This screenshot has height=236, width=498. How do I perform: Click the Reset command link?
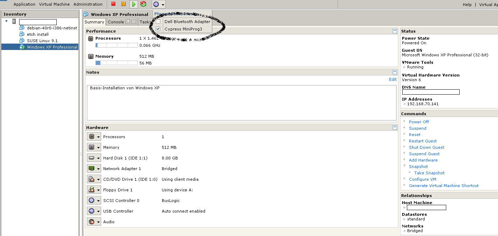click(415, 135)
